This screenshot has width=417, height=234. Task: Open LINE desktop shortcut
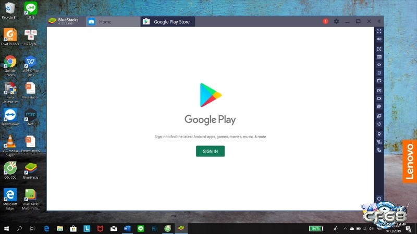click(31, 10)
